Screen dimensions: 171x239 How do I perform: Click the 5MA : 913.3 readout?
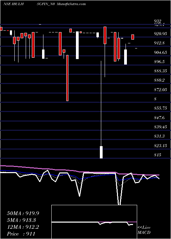[21, 220]
